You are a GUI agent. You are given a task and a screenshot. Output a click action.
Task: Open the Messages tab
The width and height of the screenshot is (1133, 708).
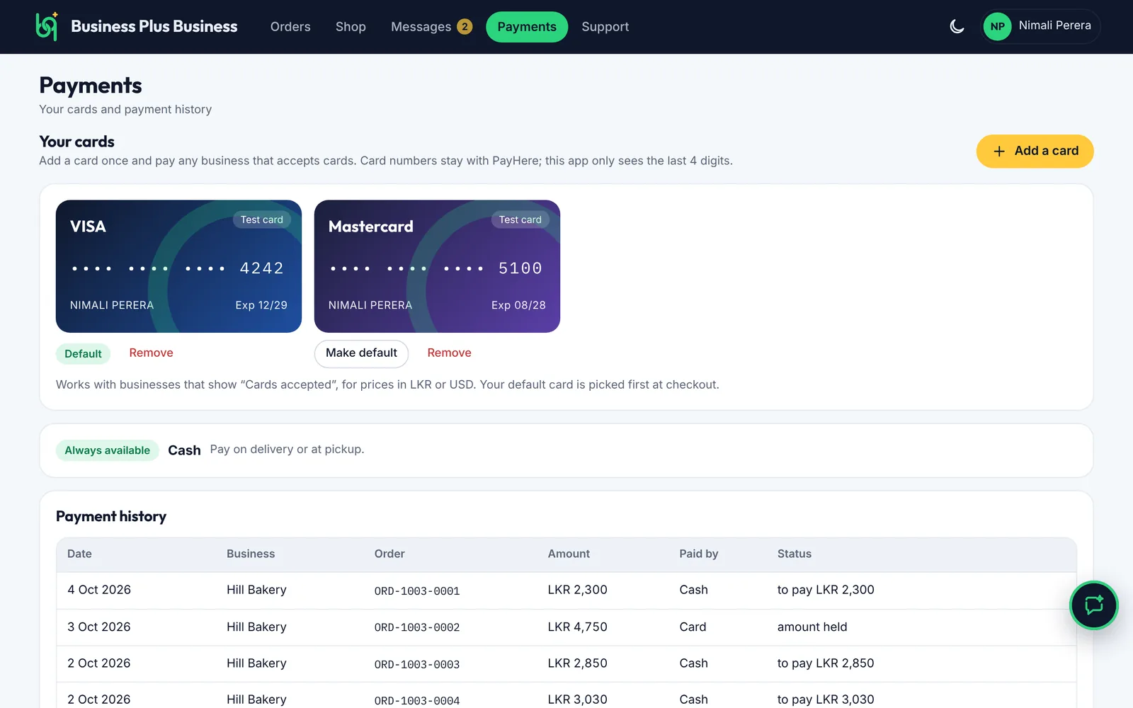[431, 27]
